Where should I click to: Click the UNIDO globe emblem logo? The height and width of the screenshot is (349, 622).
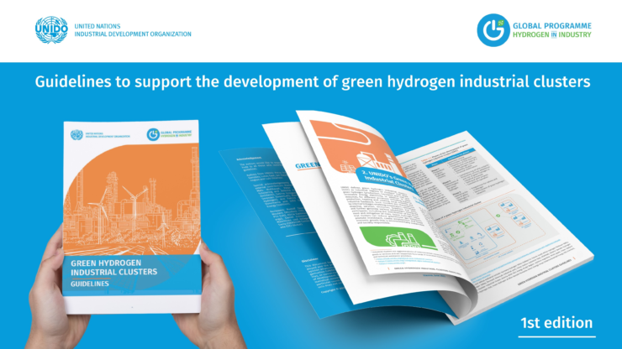pos(51,30)
